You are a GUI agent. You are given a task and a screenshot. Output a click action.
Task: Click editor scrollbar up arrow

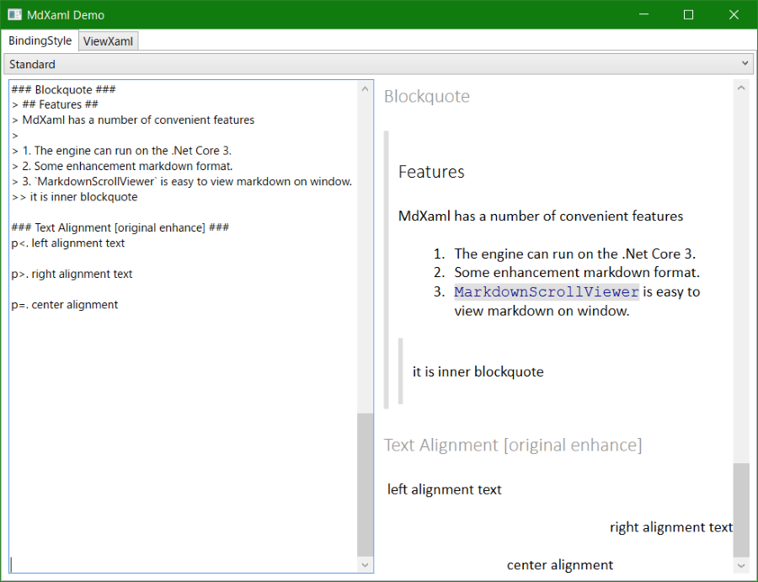tap(365, 89)
